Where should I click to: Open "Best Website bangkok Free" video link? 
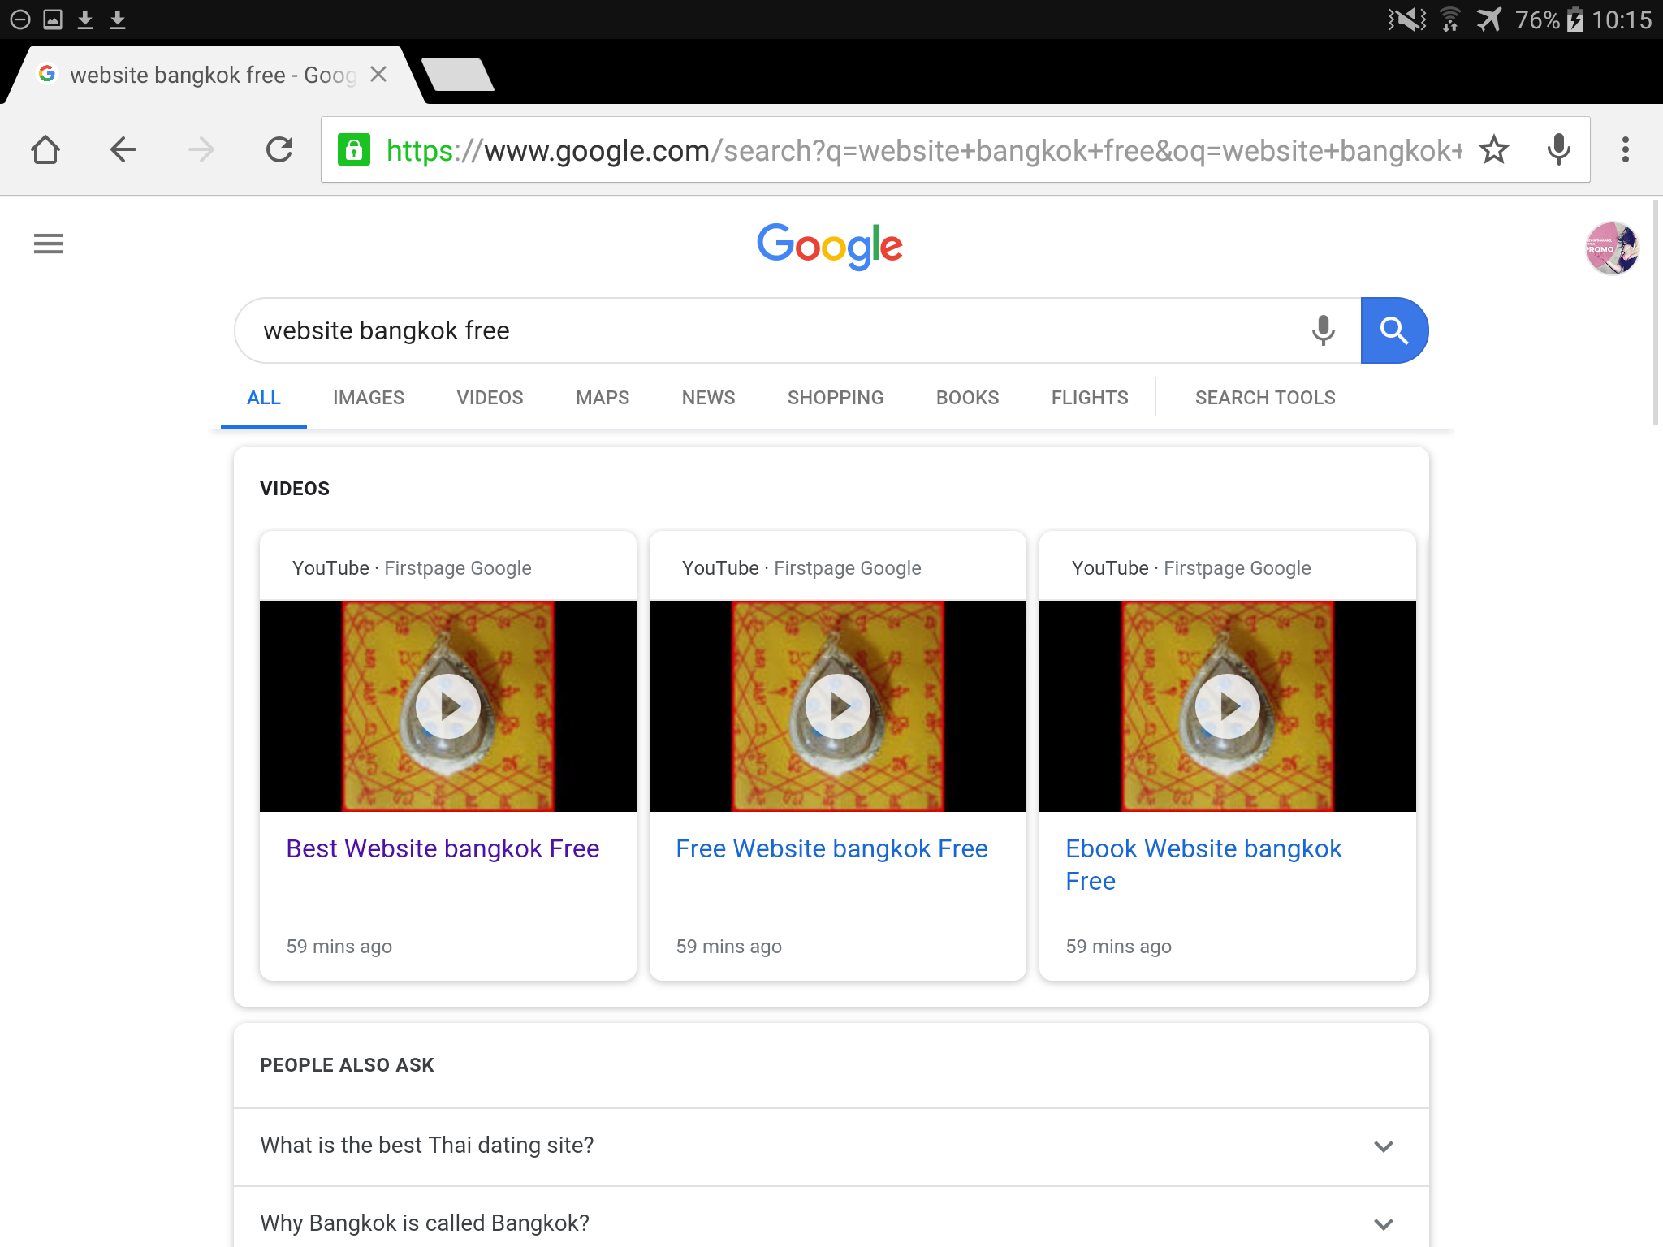[x=443, y=848]
